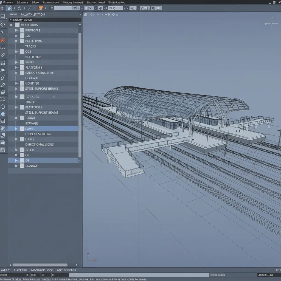The height and width of the screenshot is (281, 281).
Task: Select the DISPLAY SCREENS item in the outliner
Action: [39, 134]
